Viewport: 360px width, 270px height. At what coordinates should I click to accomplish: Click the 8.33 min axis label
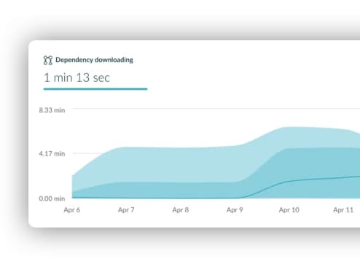point(52,110)
